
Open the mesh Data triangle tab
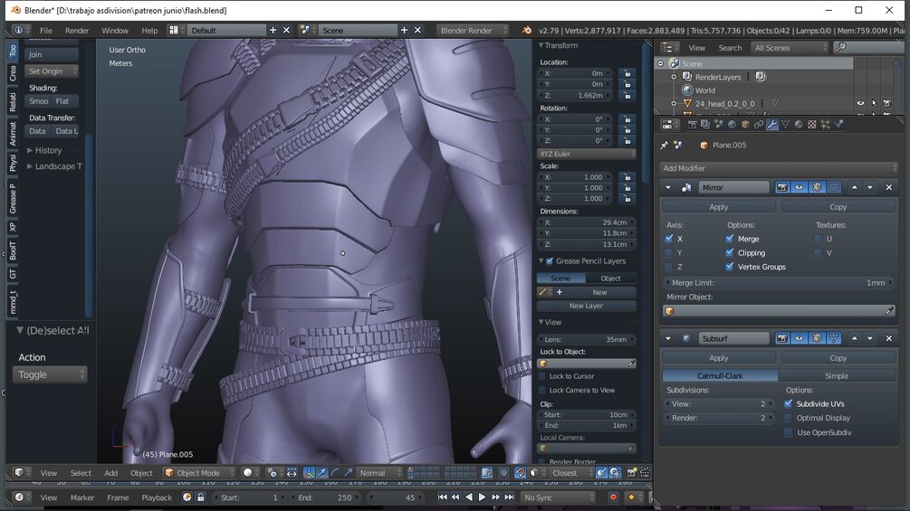tap(785, 125)
